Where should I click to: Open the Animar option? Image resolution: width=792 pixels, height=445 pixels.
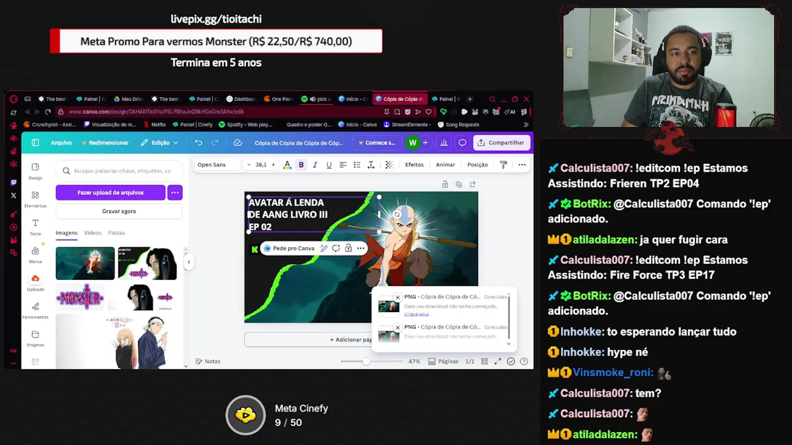point(445,165)
